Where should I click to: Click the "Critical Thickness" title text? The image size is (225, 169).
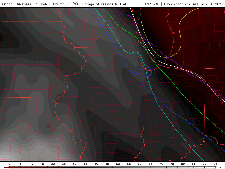17,4
